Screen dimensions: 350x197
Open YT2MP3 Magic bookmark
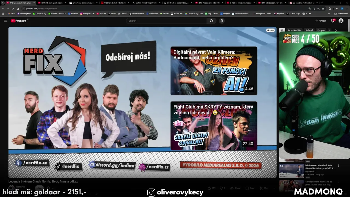tap(293, 13)
